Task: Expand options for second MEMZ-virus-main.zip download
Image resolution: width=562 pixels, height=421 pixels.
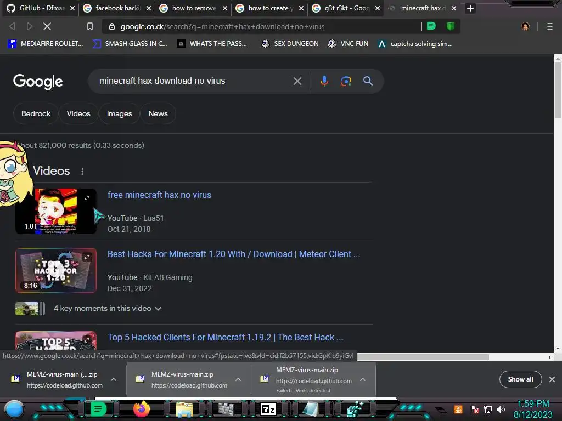Action: tap(238, 379)
